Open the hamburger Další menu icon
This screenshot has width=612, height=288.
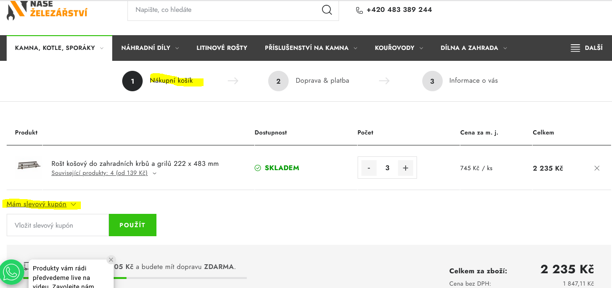575,48
